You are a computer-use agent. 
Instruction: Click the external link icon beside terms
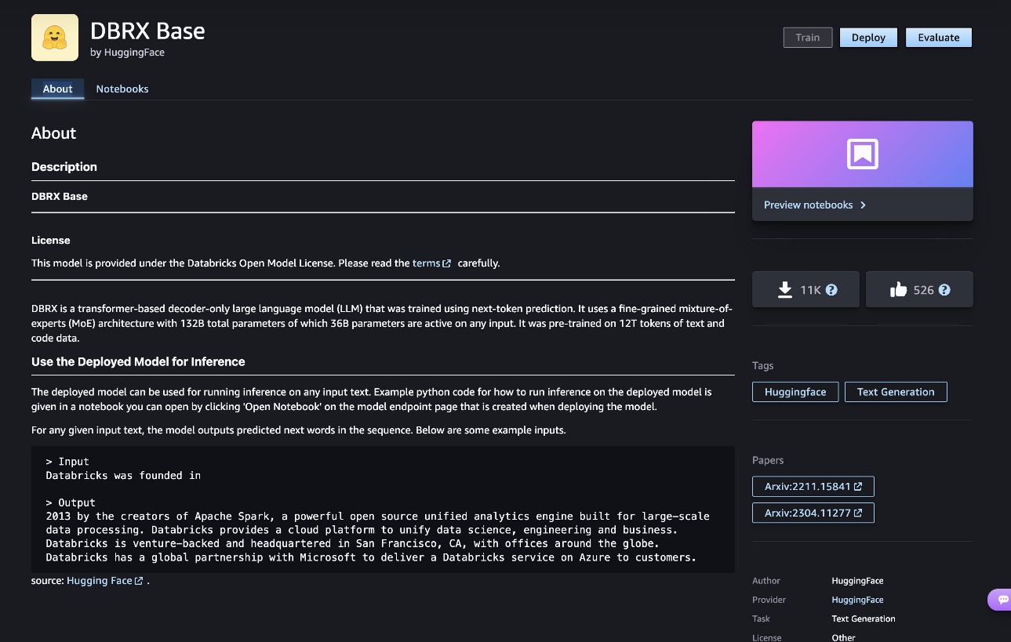[x=447, y=263]
